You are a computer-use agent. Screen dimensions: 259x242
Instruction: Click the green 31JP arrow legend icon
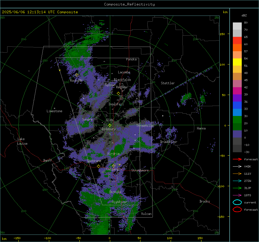[x=237, y=188]
